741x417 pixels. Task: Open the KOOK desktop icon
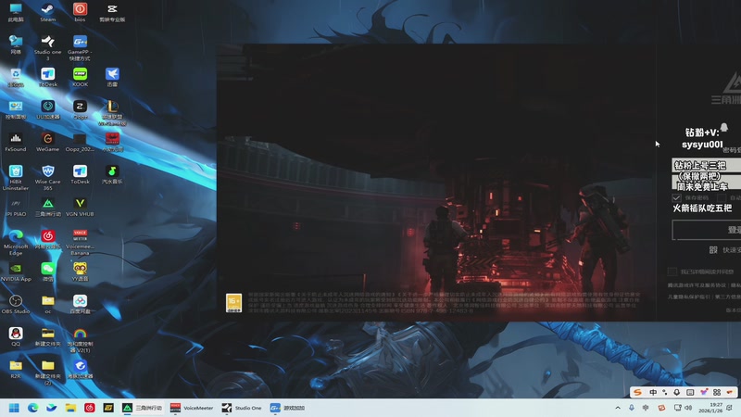click(x=80, y=77)
